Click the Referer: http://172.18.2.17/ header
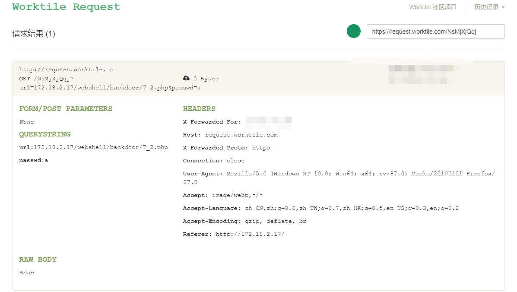This screenshot has height=292, width=517. click(233, 234)
